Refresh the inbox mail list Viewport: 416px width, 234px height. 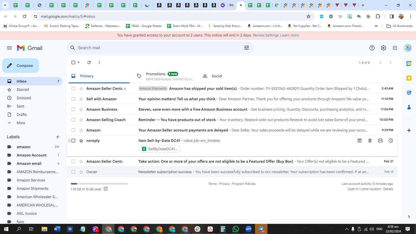(89, 62)
